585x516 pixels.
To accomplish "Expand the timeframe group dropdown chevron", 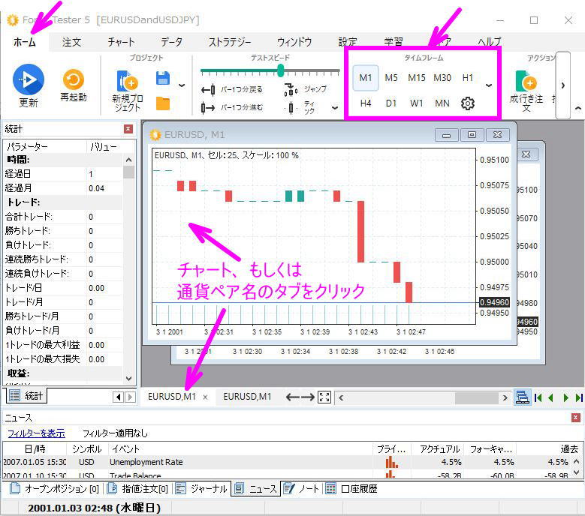I will (x=489, y=85).
